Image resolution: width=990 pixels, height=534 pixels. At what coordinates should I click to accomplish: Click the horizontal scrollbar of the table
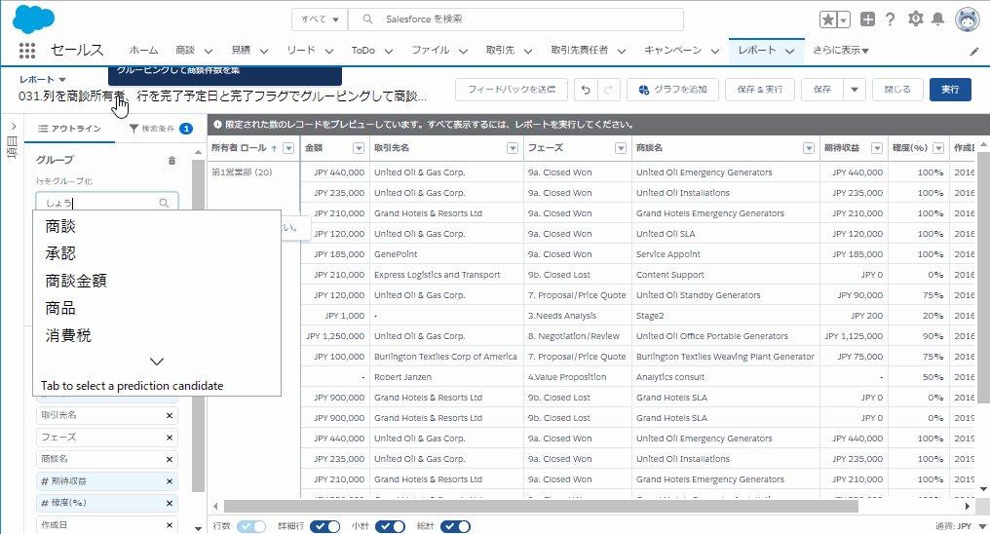541,506
